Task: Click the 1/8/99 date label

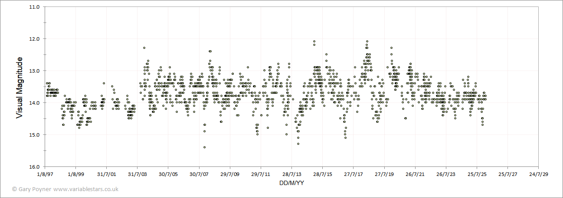Action: tap(75, 174)
